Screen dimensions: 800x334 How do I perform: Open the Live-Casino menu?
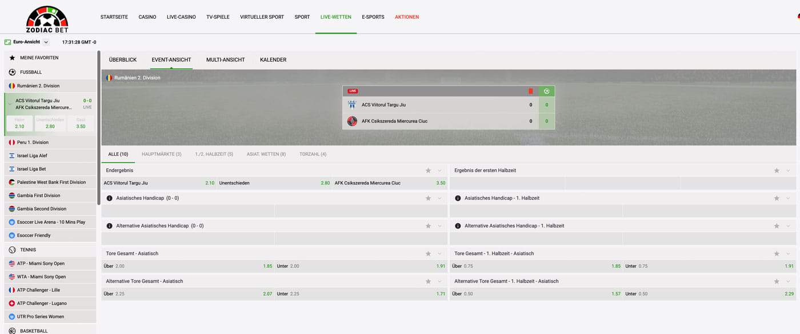coord(181,17)
